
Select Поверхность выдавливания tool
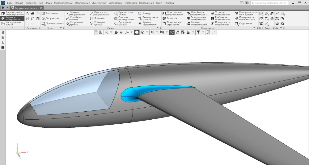click(173, 13)
